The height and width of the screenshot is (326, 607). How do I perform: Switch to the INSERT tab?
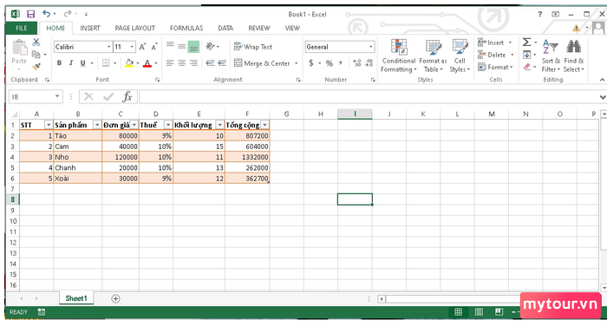90,29
